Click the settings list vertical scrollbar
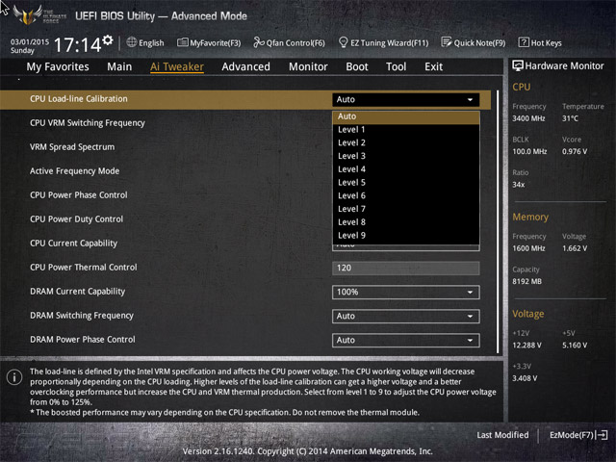Viewport: 616px width, 462px height. tap(498, 222)
